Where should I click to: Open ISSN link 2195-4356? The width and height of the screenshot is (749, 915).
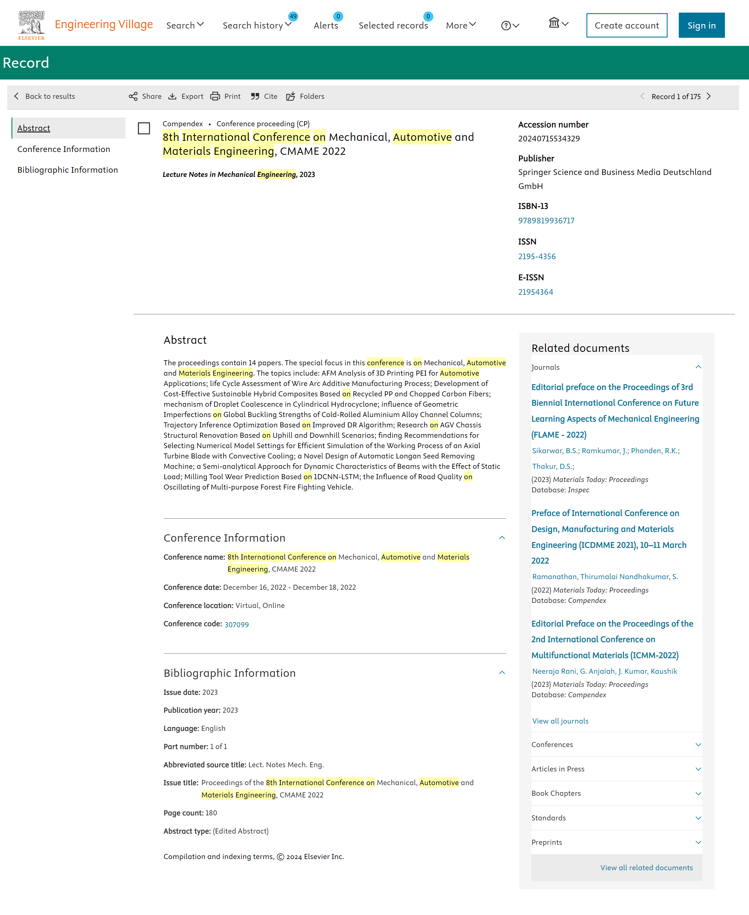pyautogui.click(x=537, y=256)
